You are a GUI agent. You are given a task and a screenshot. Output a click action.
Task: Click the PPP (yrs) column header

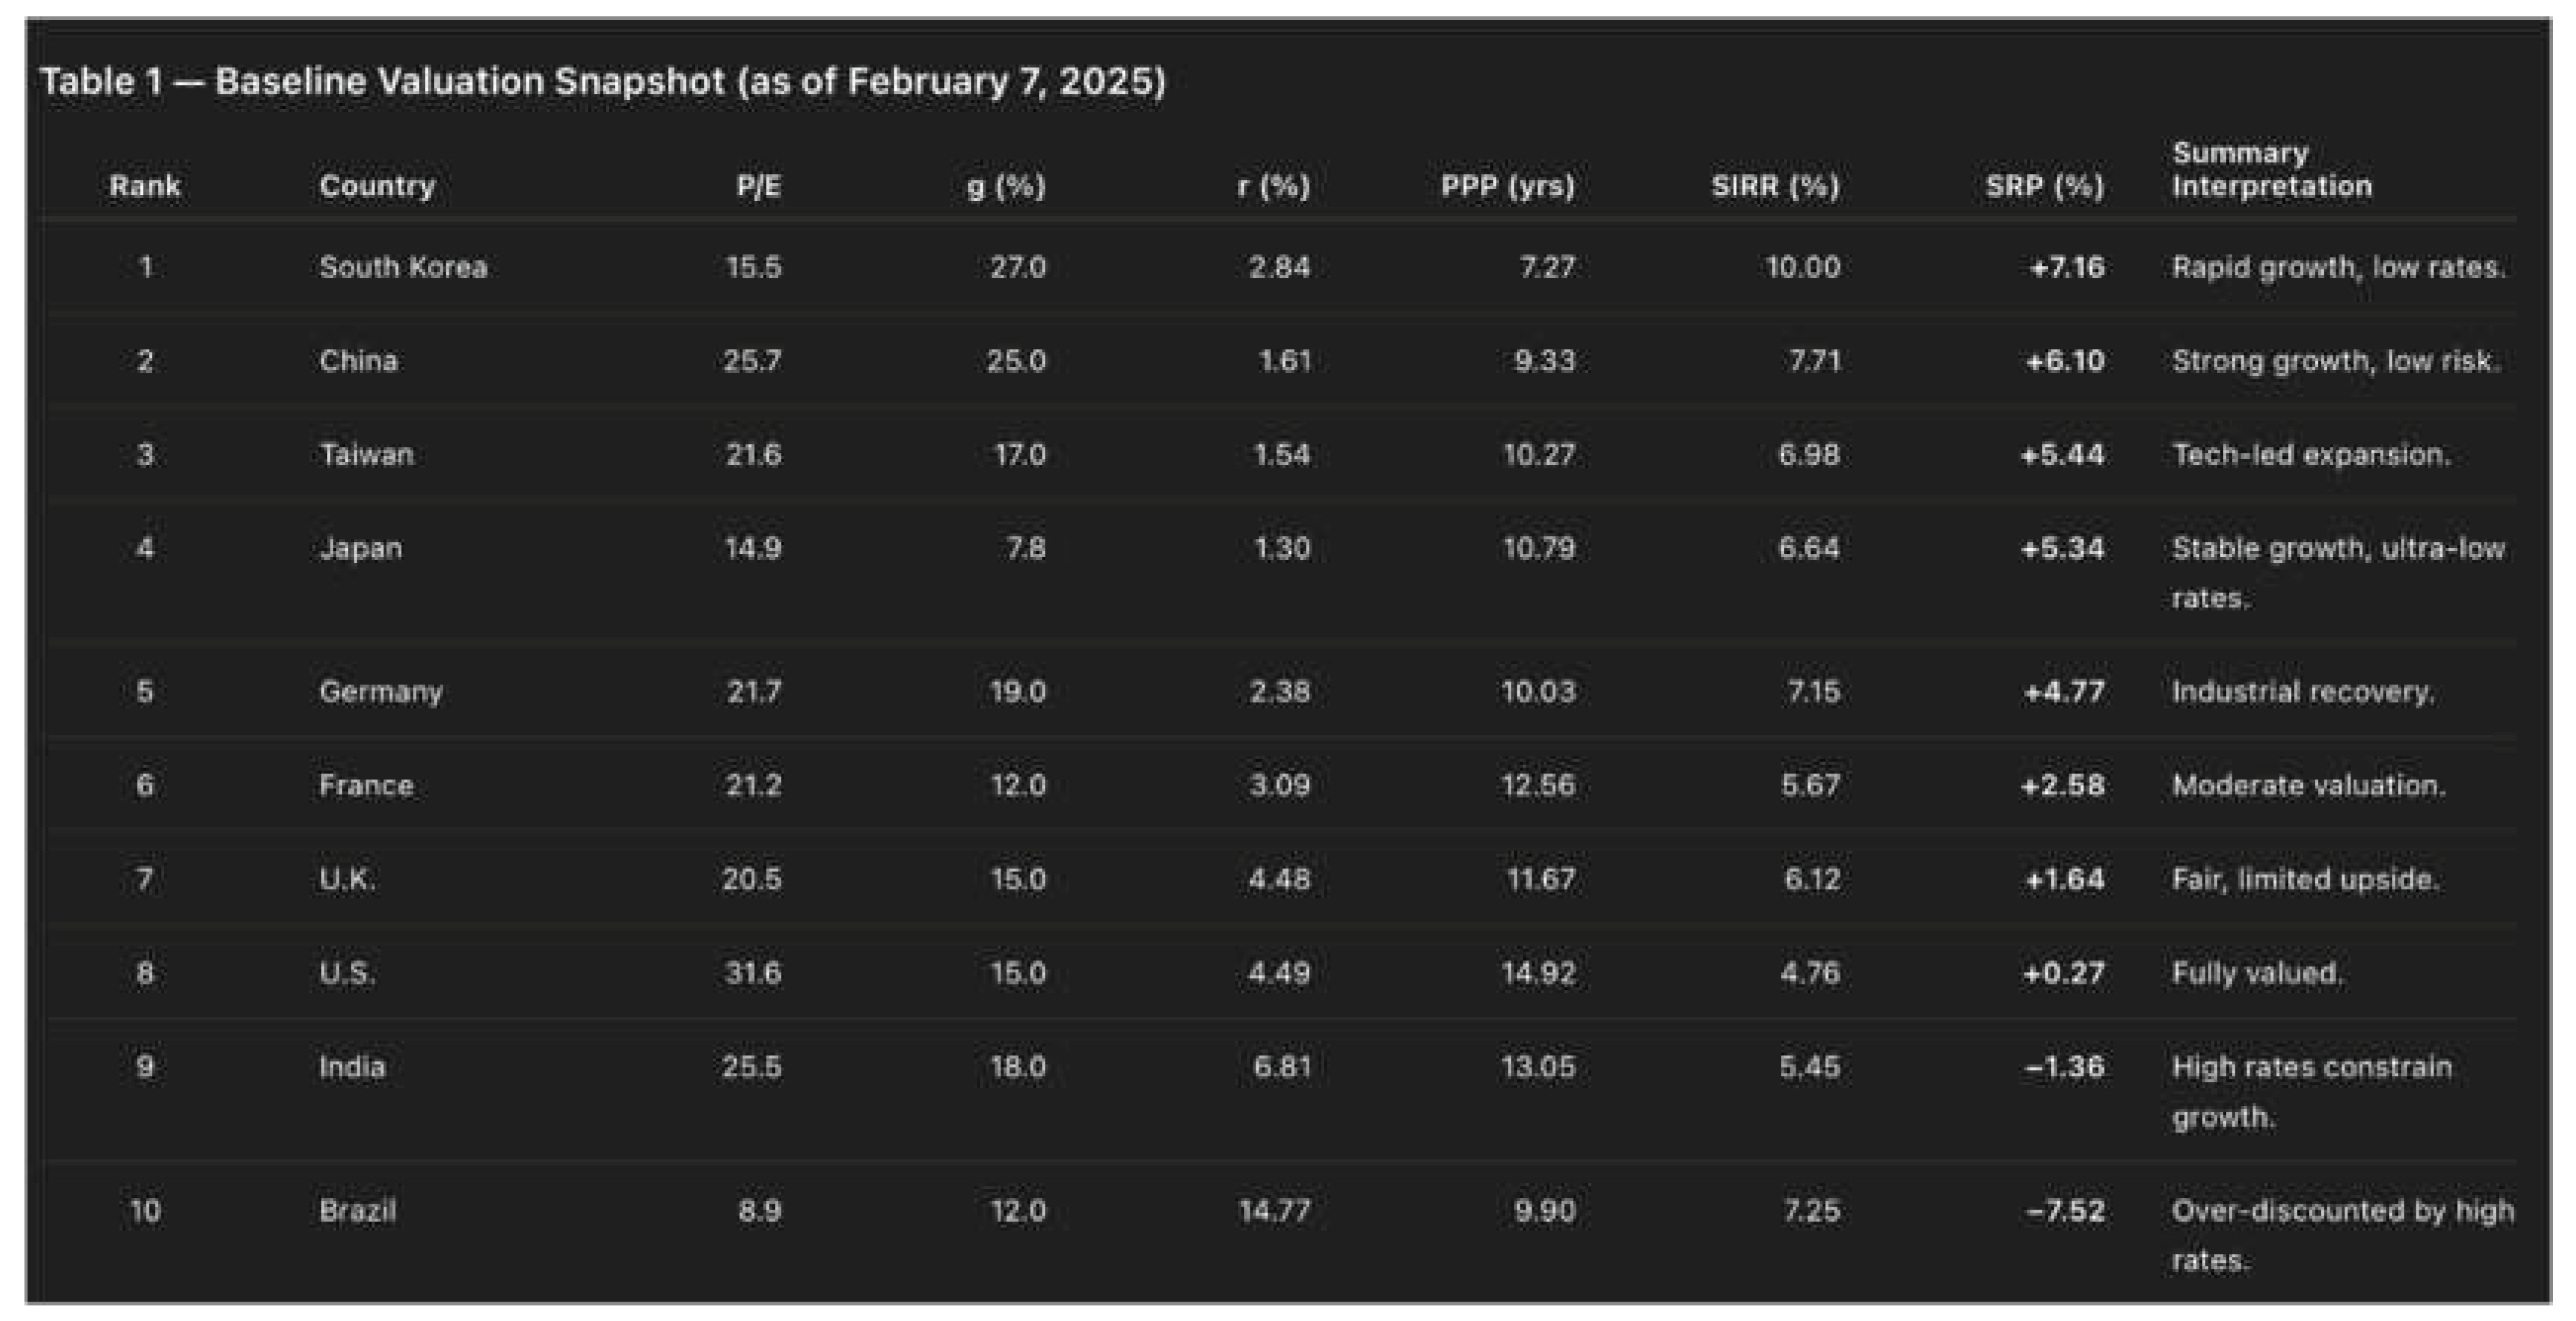[x=1507, y=186]
